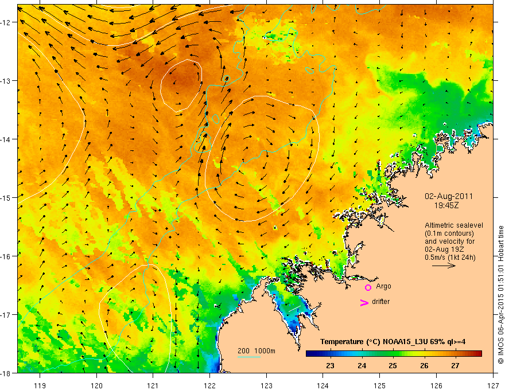
Task: Click the latitude label -13
Action: 6,81
